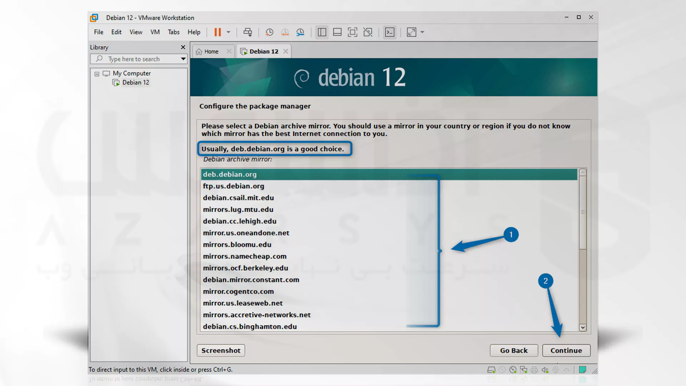The image size is (686, 386).
Task: Click the Screenshot button
Action: [x=221, y=351]
